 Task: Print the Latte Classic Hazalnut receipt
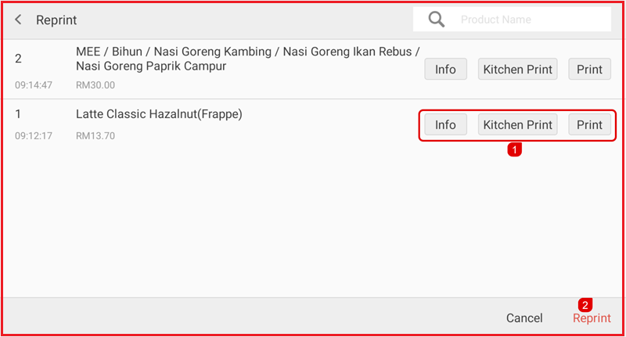coord(589,125)
